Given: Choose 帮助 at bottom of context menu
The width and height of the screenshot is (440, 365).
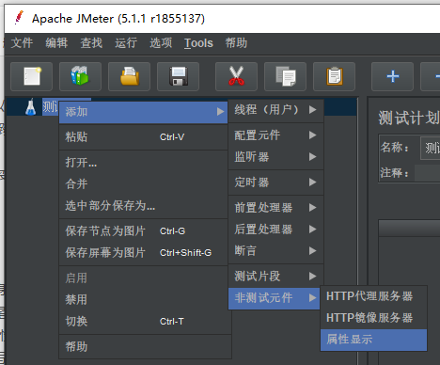Looking at the screenshot, I should click(145, 347).
